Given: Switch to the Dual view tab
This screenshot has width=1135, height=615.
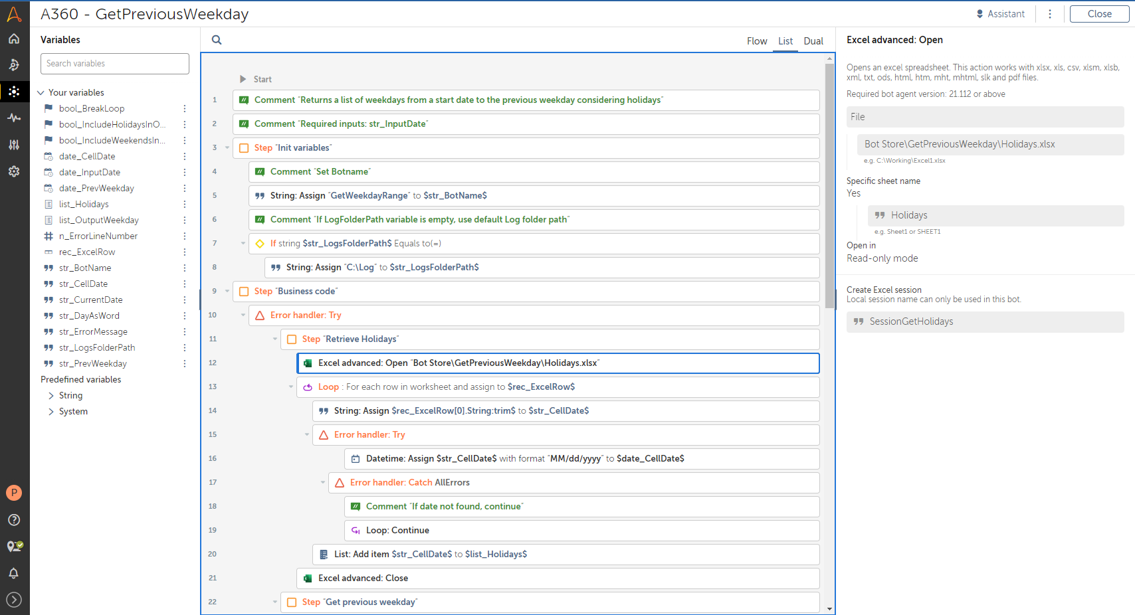Looking at the screenshot, I should point(813,41).
